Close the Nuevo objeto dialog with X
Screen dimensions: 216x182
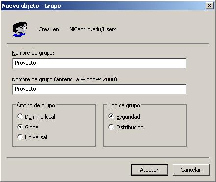click(210, 6)
